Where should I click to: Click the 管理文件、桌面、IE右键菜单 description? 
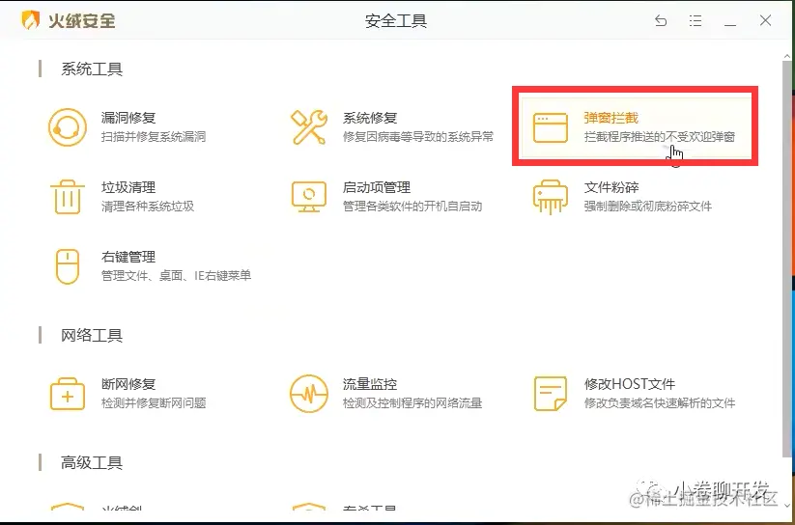(177, 276)
